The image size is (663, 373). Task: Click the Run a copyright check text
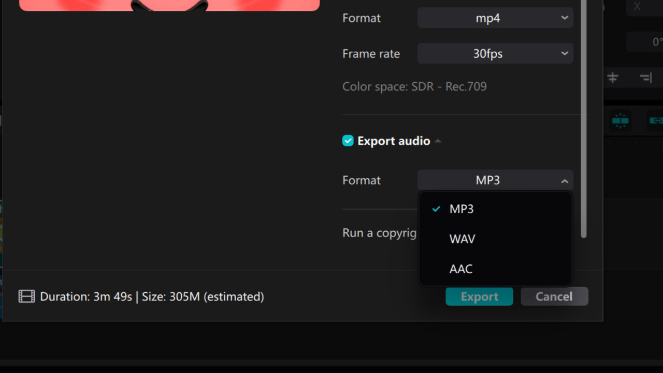click(380, 233)
